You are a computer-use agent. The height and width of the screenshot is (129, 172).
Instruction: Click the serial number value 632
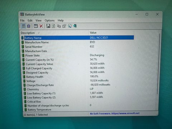click(92, 46)
